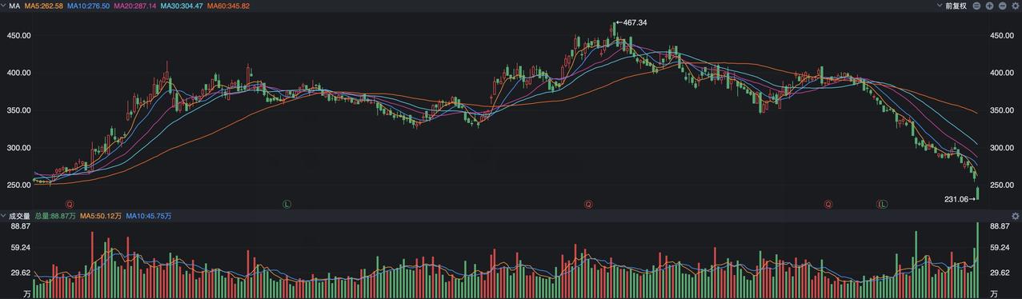Click the MA10:276.50 indicator label
This screenshot has width=1022, height=299.
(x=88, y=6)
